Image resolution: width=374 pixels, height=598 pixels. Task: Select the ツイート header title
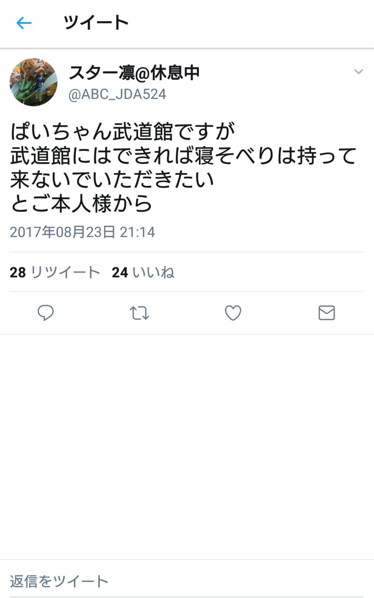96,22
